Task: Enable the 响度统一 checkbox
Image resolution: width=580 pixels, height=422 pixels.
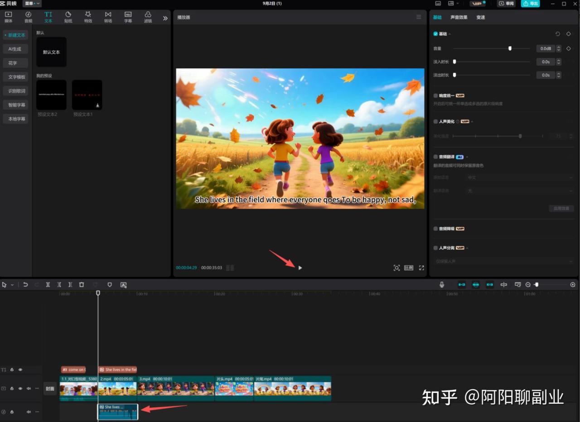Action: pyautogui.click(x=435, y=96)
